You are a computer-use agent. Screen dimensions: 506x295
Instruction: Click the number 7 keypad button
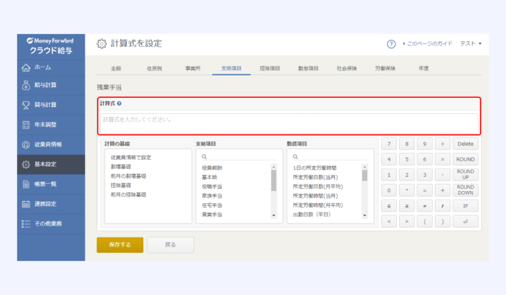tap(389, 144)
